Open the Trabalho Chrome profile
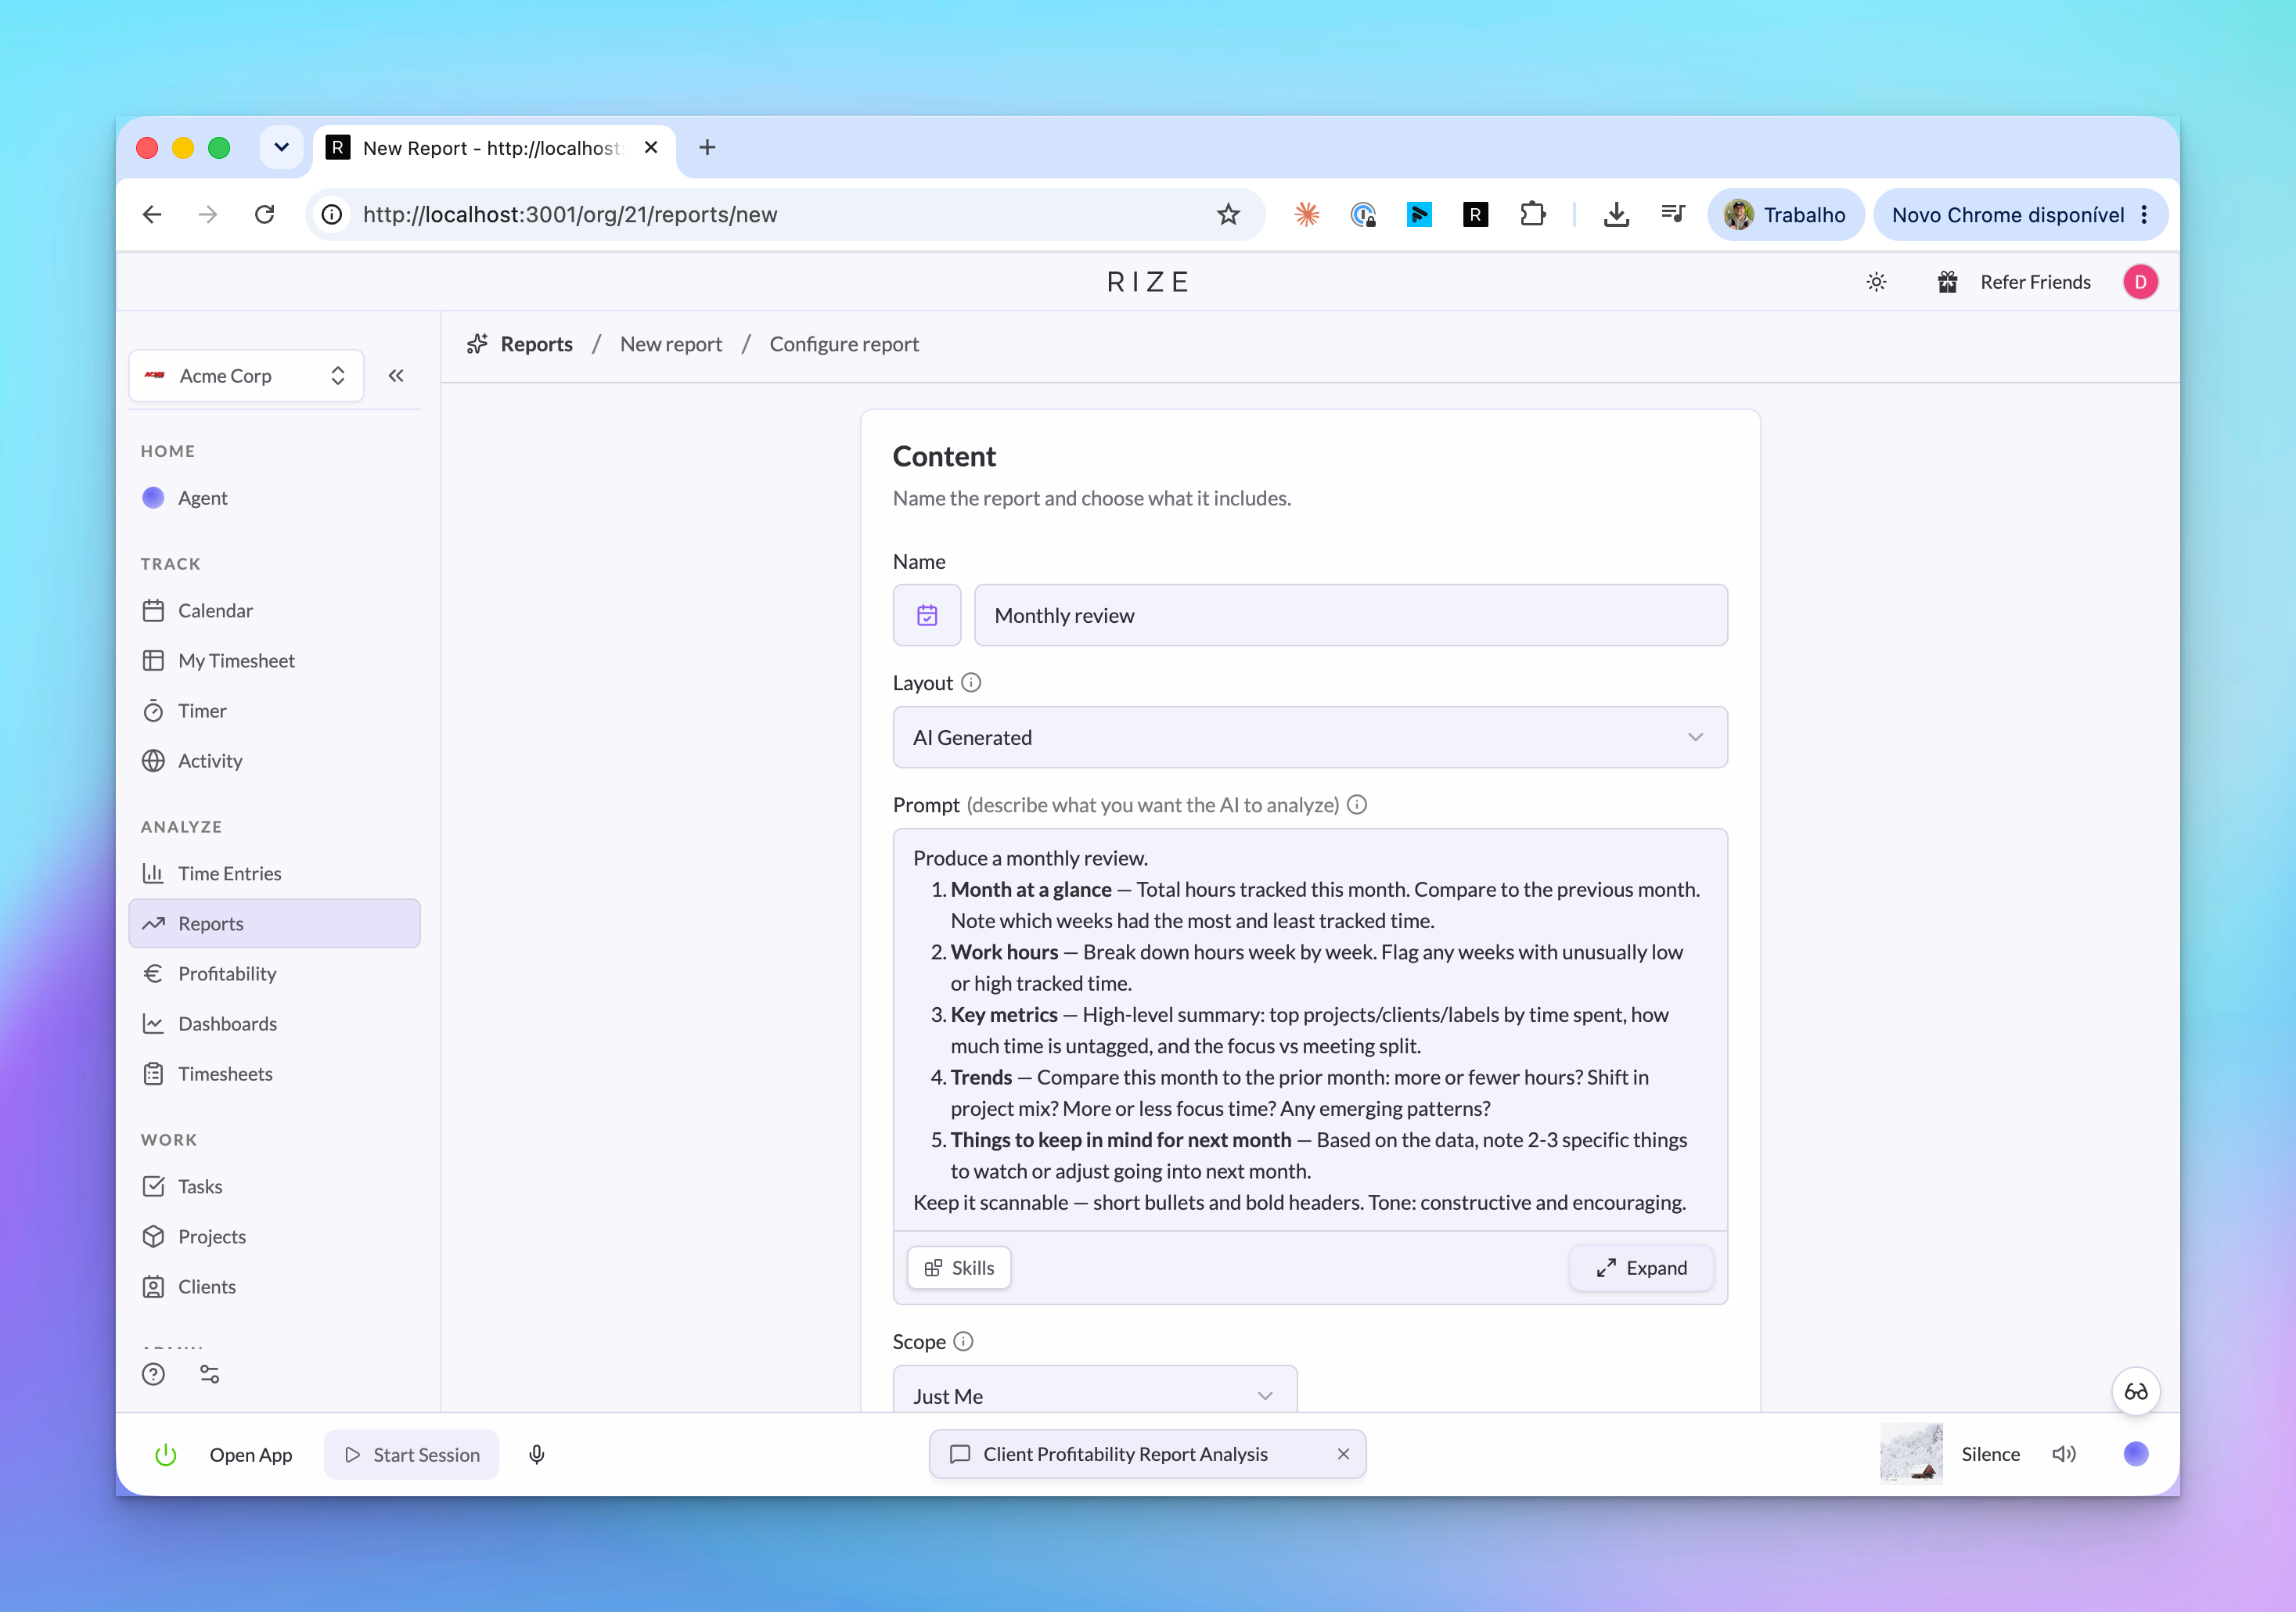The image size is (2296, 1612). click(x=1785, y=214)
